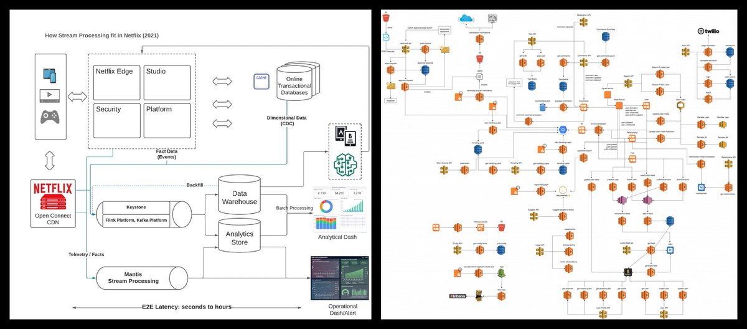Viewport: 747px width, 329px height.
Task: Click the redis blue R icon
Action: point(670,250)
